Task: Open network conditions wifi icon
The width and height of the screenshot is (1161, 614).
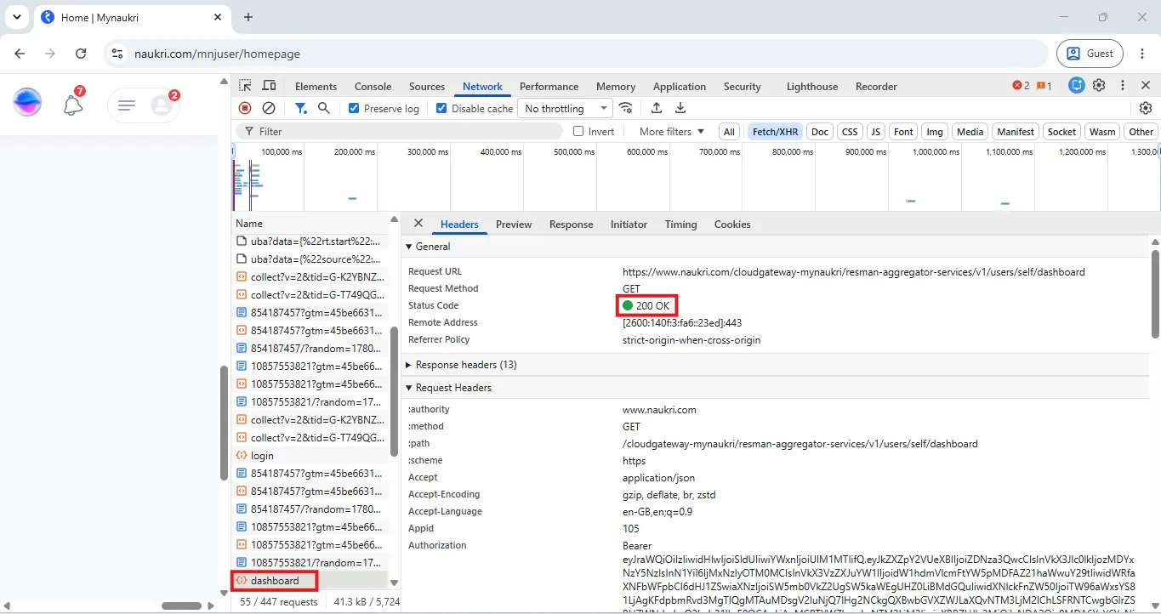Action: tap(626, 108)
